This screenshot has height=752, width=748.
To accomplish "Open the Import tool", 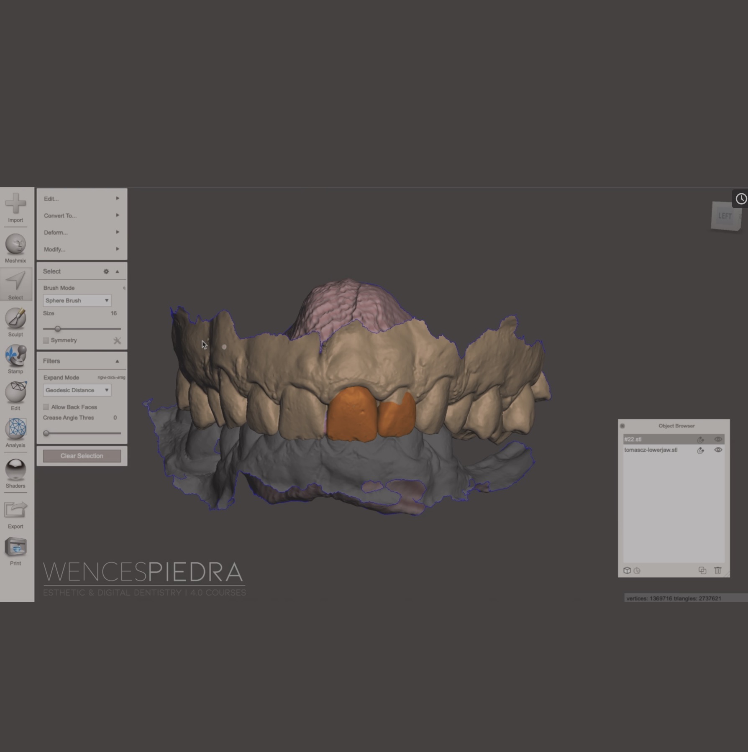I will [15, 208].
